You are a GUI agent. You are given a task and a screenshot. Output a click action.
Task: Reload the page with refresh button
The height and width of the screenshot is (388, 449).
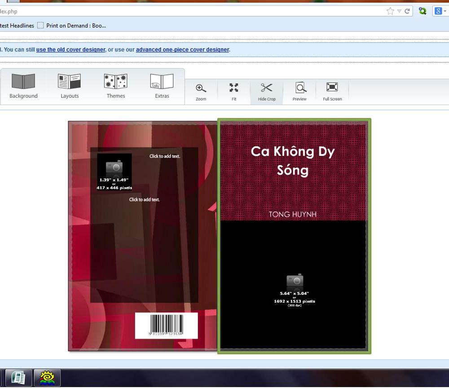coord(407,11)
